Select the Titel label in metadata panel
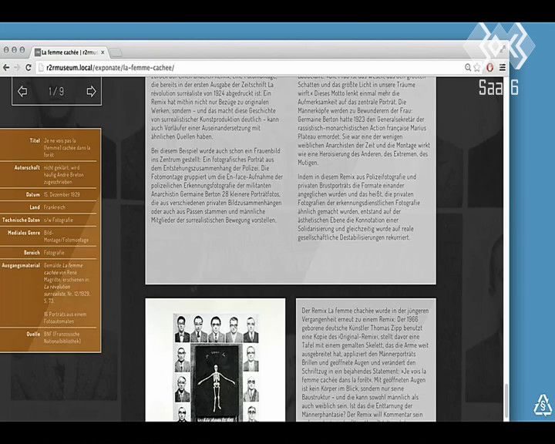The image size is (555, 444). [x=35, y=140]
